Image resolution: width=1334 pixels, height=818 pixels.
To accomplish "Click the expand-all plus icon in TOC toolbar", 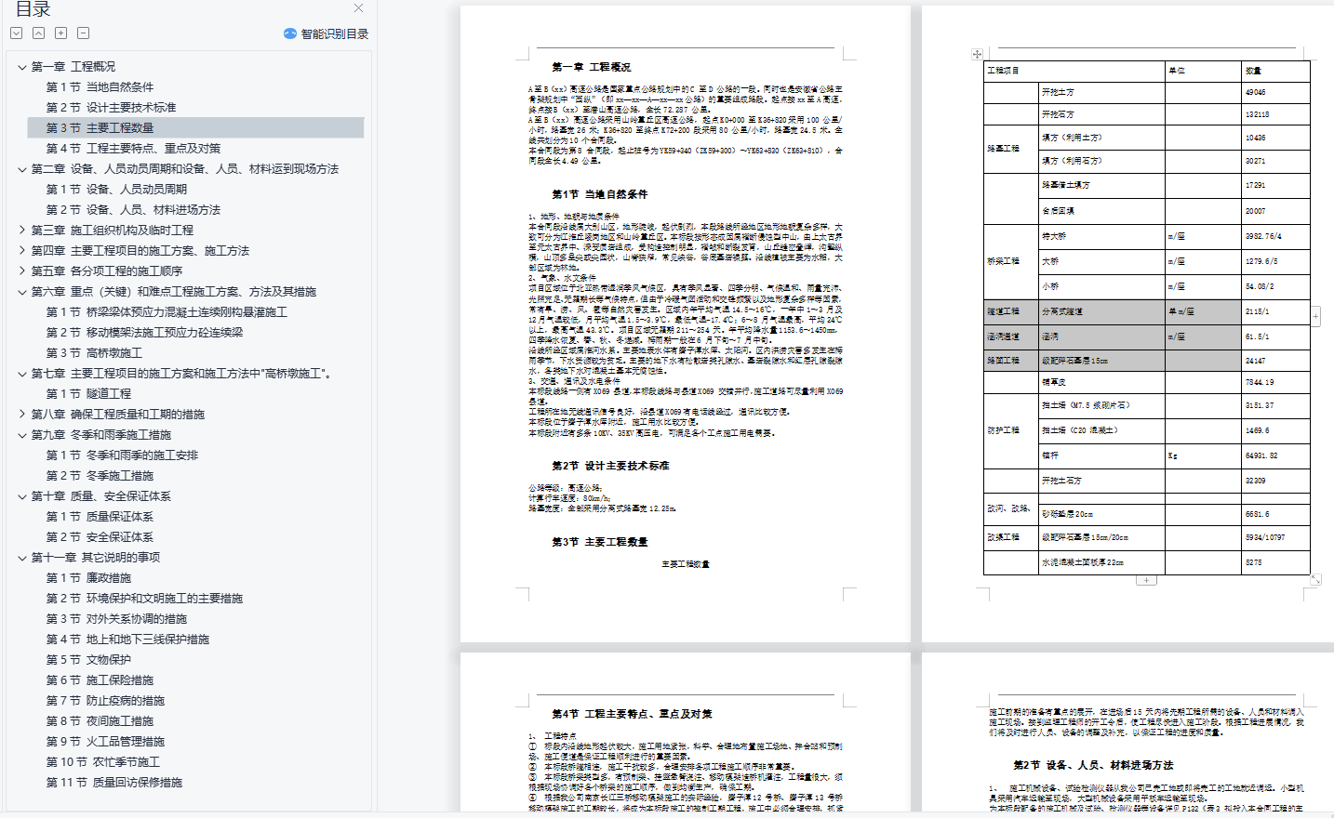I will pyautogui.click(x=60, y=33).
